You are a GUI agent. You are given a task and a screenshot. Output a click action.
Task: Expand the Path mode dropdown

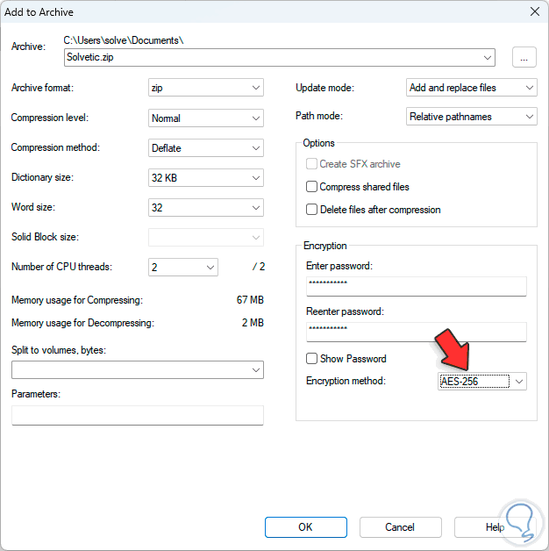[x=472, y=117]
